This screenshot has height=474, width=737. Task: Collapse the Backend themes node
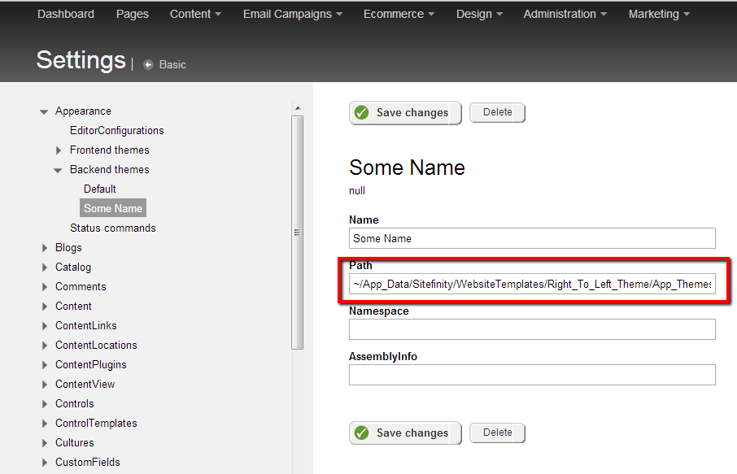[59, 170]
